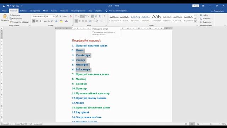Align text left
227x128 pixels.
pyautogui.click(x=76, y=21)
